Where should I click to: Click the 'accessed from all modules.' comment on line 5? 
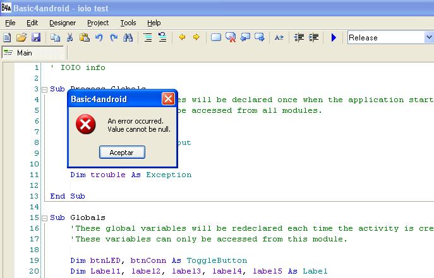(257, 110)
